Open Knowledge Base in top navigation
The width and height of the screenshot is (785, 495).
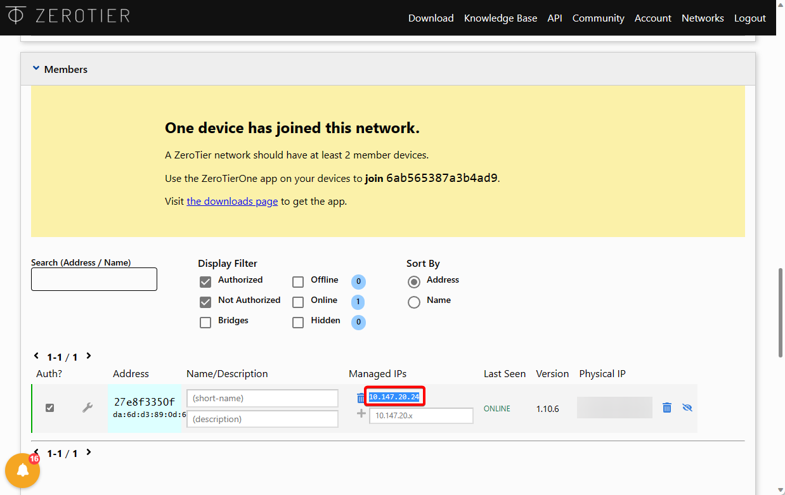(x=500, y=18)
